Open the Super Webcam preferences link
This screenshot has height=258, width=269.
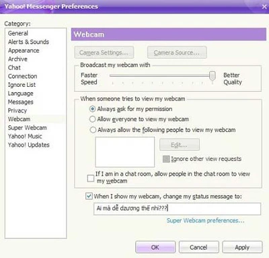(x=205, y=220)
